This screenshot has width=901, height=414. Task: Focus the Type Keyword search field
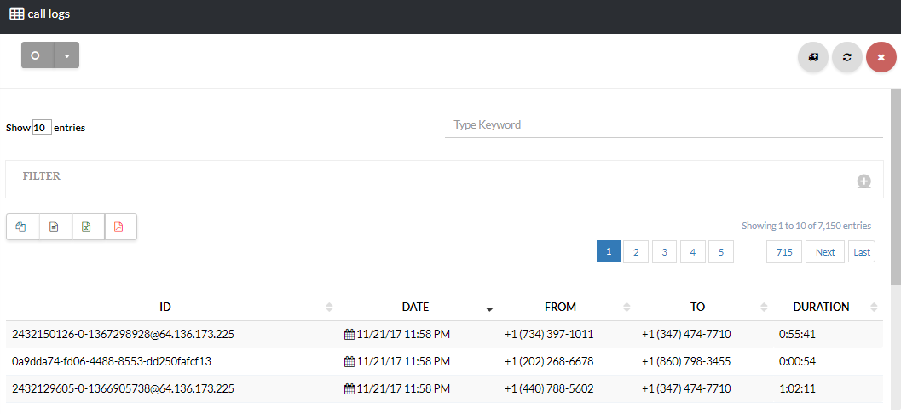click(663, 125)
